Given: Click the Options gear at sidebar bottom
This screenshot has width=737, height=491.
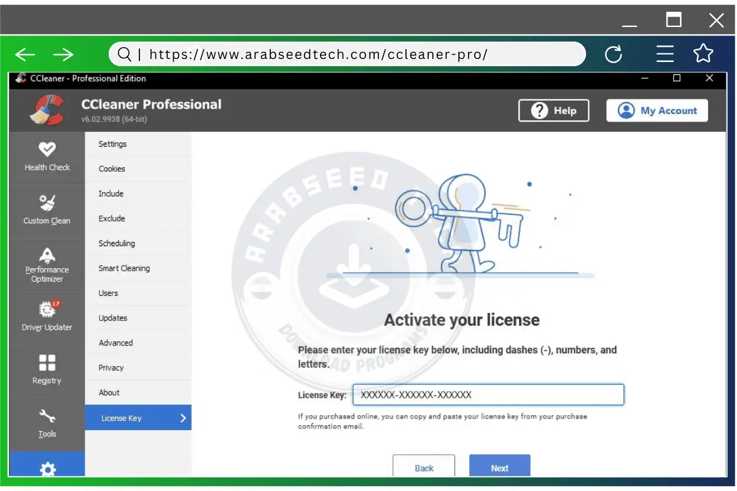Looking at the screenshot, I should [47, 469].
